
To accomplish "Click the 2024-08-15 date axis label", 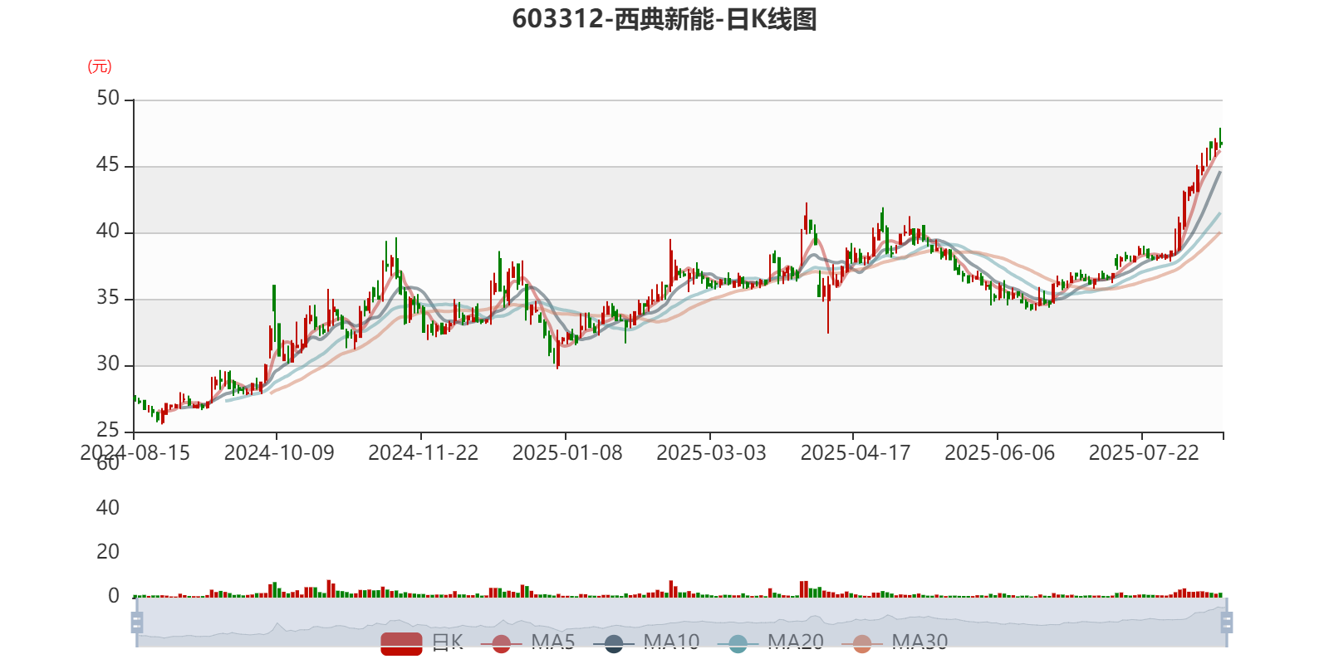I will tap(135, 453).
